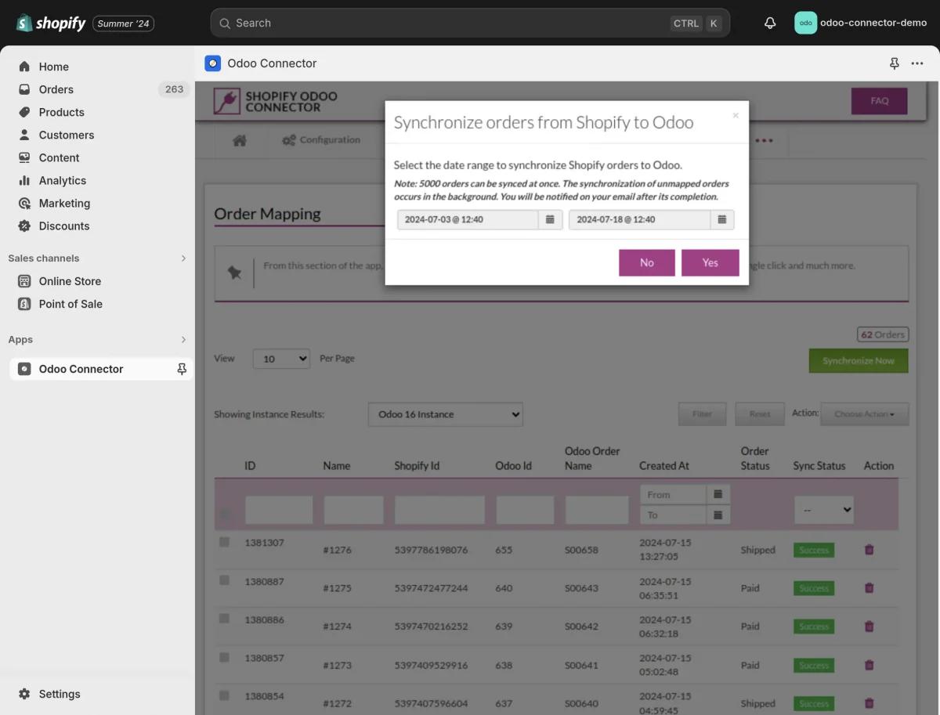Open Created At To calendar icon

pos(718,515)
